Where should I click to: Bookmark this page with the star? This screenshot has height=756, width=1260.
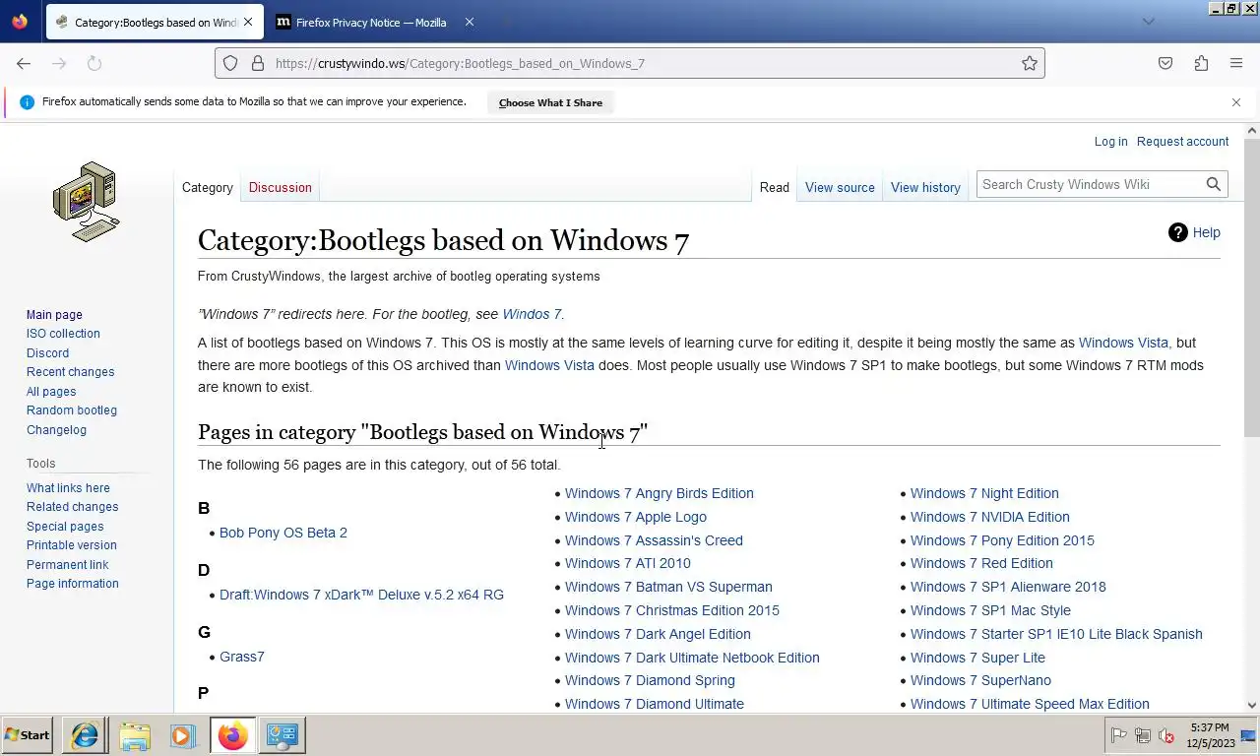1030,63
